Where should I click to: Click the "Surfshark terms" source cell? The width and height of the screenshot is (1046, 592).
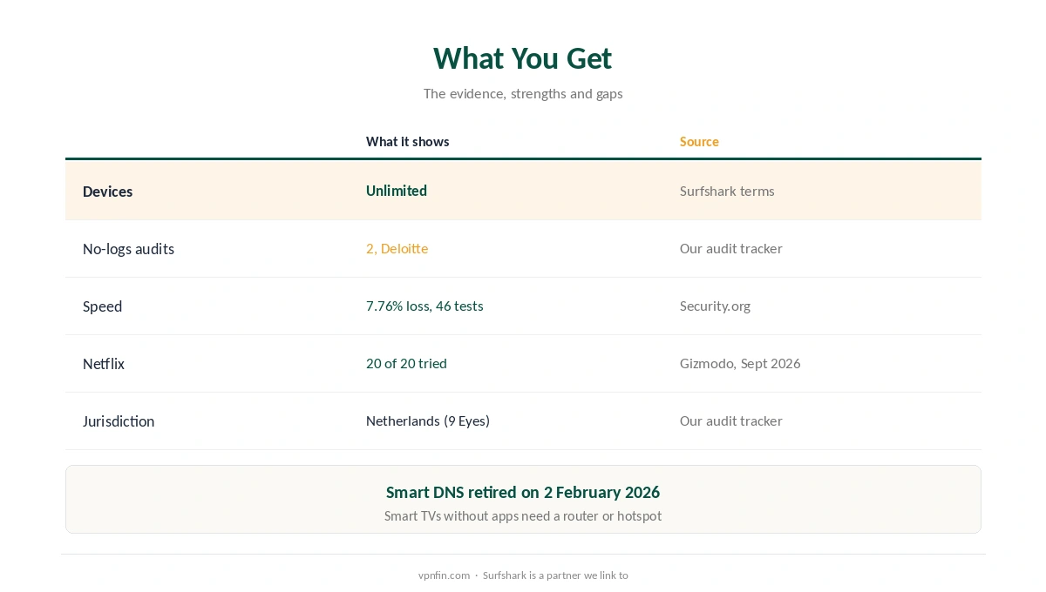coord(727,191)
